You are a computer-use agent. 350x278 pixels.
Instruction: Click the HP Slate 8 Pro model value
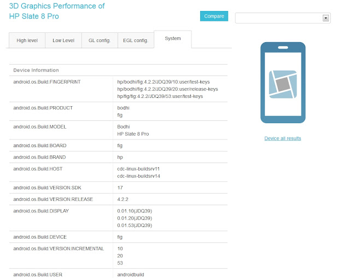133,134
